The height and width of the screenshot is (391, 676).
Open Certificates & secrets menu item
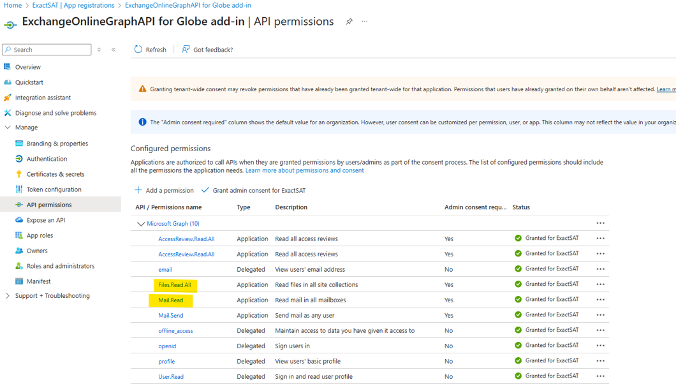[x=55, y=174]
